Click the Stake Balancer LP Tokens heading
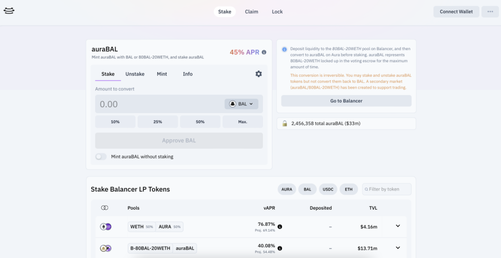Image resolution: width=501 pixels, height=258 pixels. 130,189
